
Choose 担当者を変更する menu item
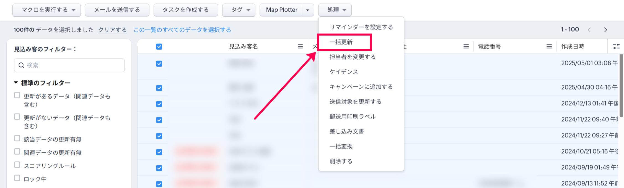(x=352, y=57)
